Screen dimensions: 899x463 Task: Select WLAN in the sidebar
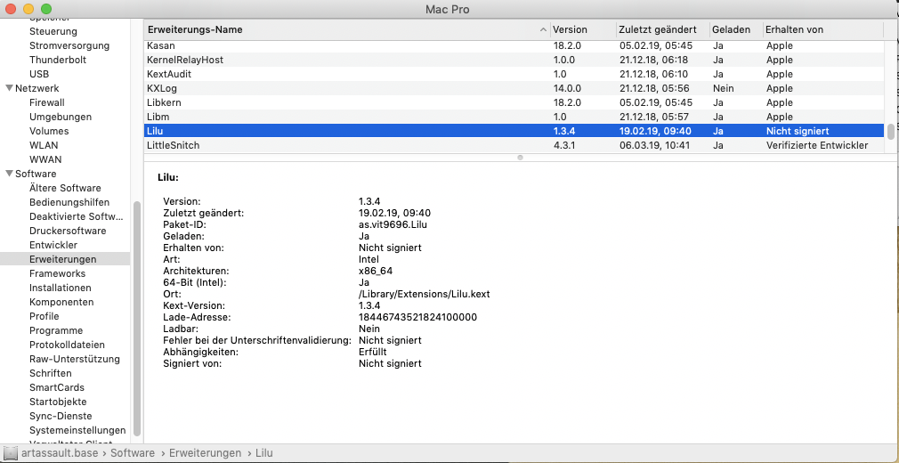(44, 145)
